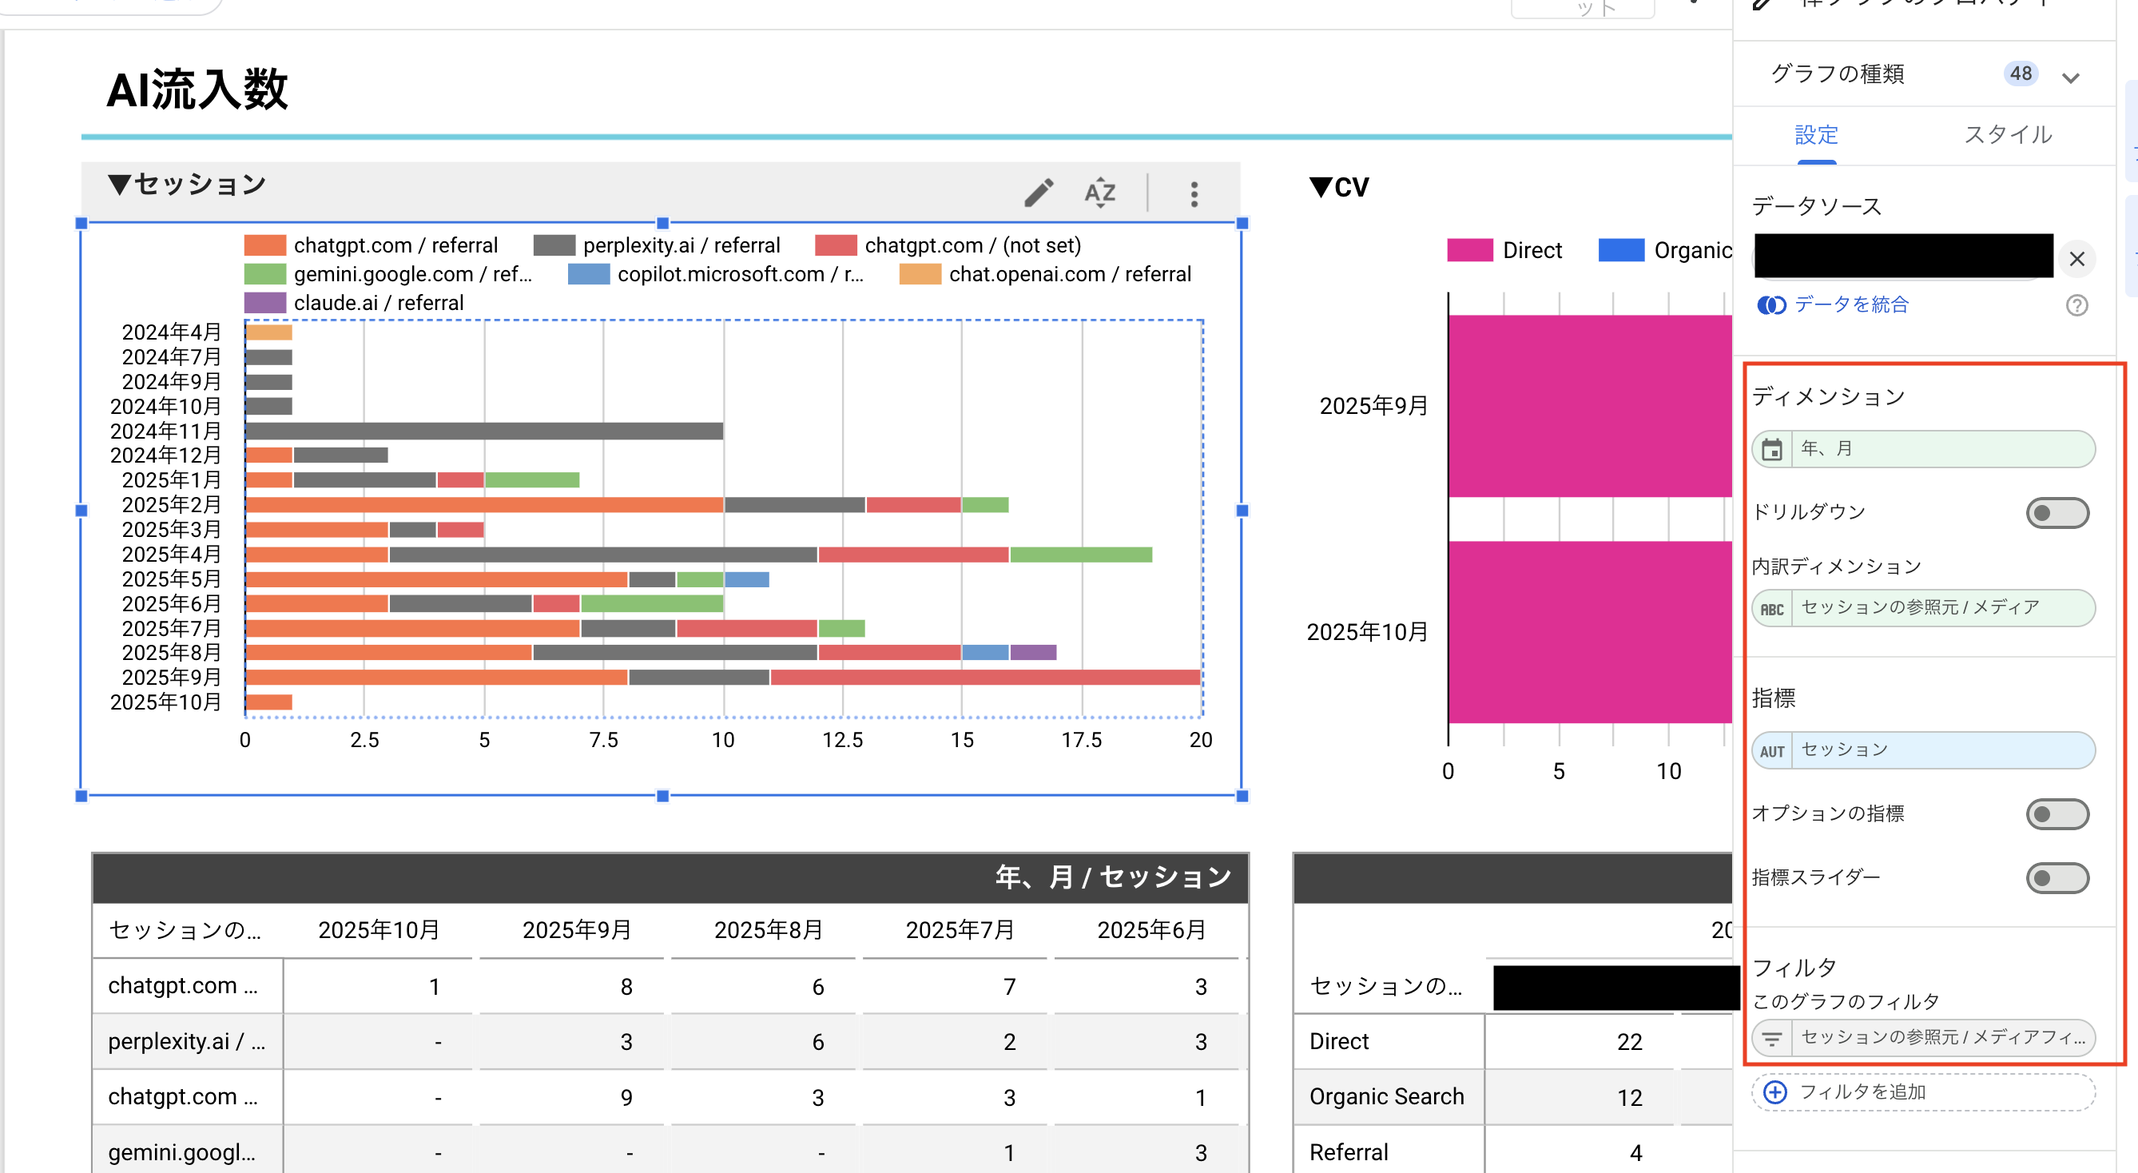Click the AUT icon on セッション metric
Screen dimensions: 2138x1173
tap(1772, 750)
